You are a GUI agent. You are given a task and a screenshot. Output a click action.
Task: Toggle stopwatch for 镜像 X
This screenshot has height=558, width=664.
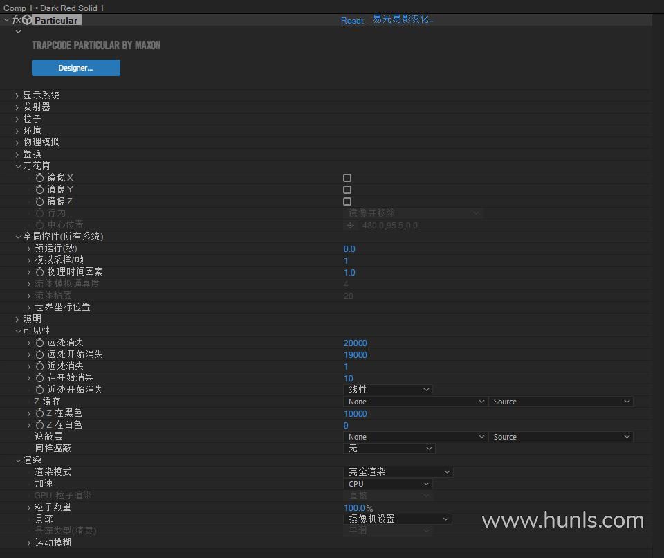(39, 178)
